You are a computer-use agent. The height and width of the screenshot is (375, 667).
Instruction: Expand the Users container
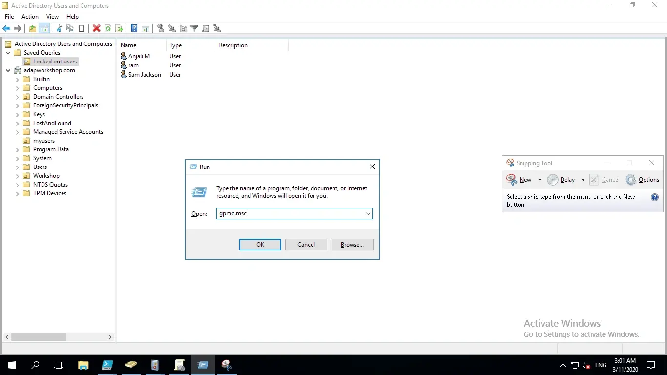(18, 167)
